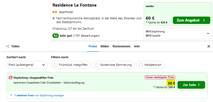Collapse the Stayforlong and Expedia price list

208,33
